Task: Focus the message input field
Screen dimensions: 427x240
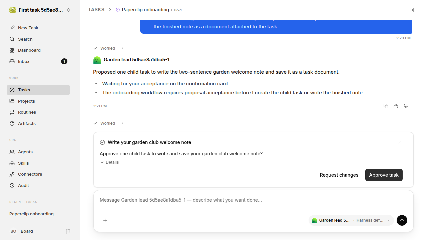Action: click(x=253, y=200)
